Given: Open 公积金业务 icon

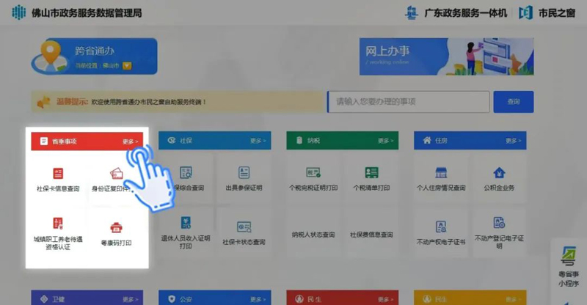Looking at the screenshot, I should pos(499,174).
